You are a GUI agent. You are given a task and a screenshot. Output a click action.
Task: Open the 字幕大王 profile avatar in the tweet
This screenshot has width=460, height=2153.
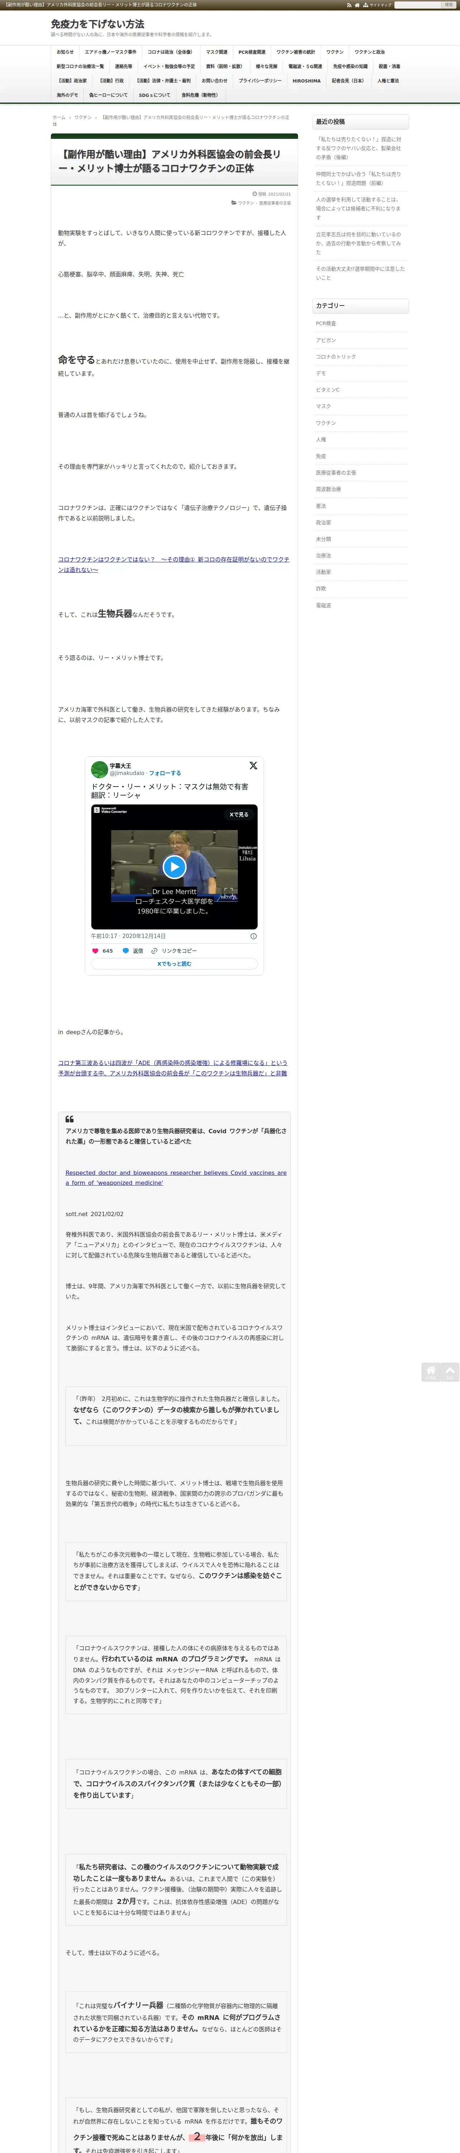coord(99,769)
